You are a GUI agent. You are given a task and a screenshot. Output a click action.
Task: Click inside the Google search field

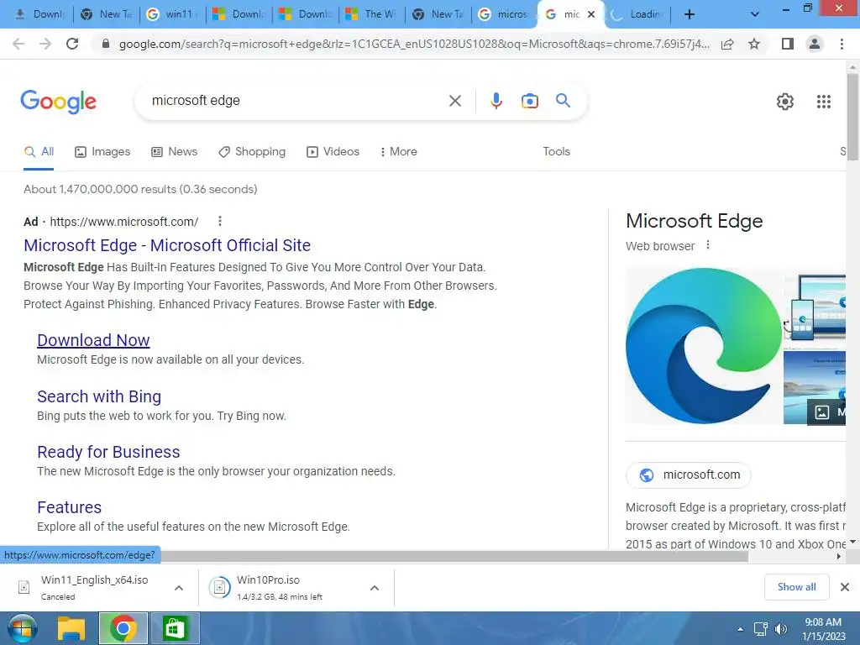coord(296,101)
